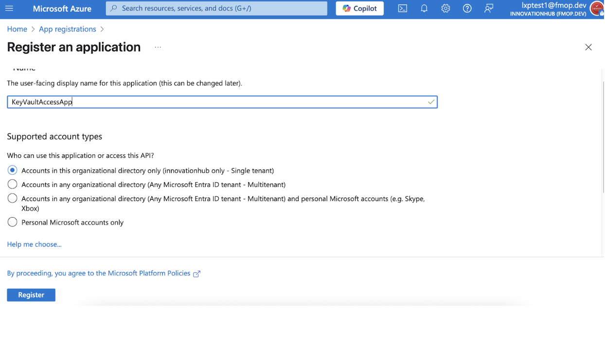Click the Microsoft Azure logo text

[62, 8]
